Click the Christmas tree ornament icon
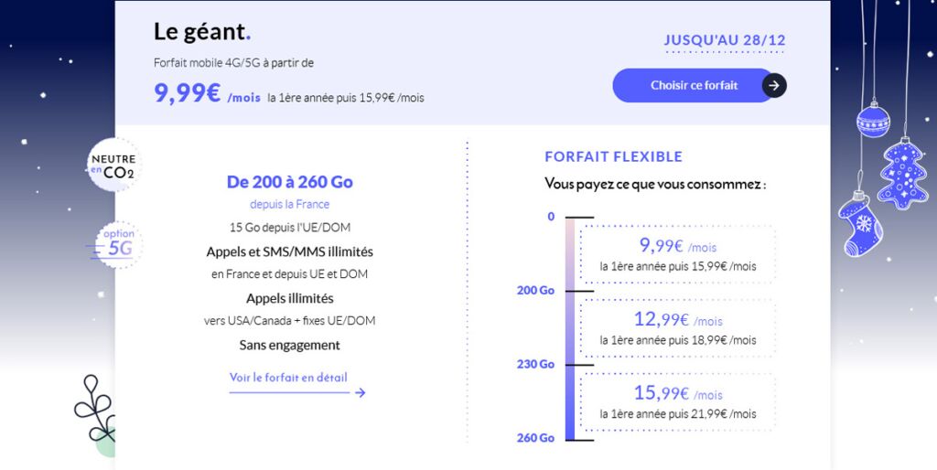Viewport: 937px width, 470px height. pyautogui.click(x=903, y=173)
